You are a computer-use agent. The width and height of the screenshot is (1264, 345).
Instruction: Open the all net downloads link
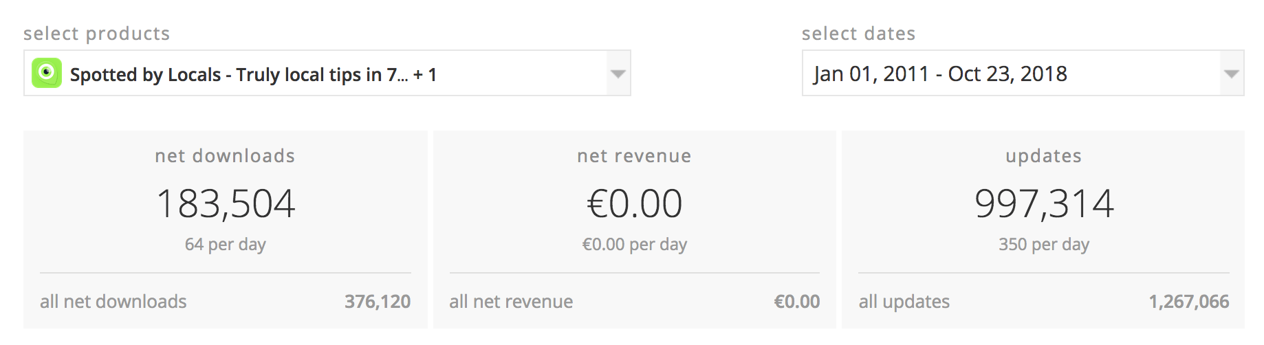pyautogui.click(x=113, y=302)
